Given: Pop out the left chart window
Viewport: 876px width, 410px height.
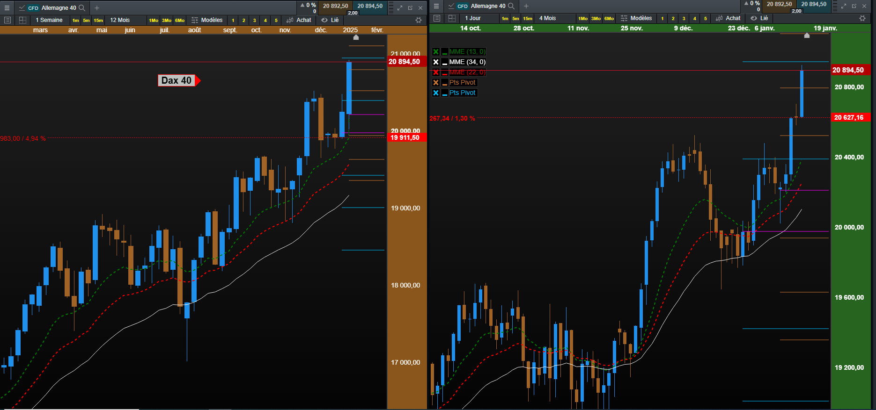Looking at the screenshot, I should click(410, 8).
